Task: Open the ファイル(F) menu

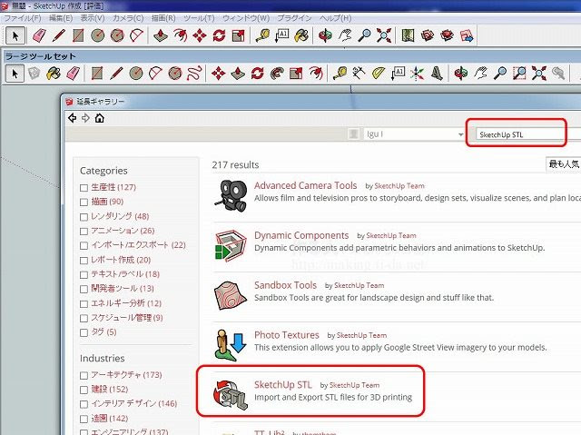Action: tap(22, 18)
